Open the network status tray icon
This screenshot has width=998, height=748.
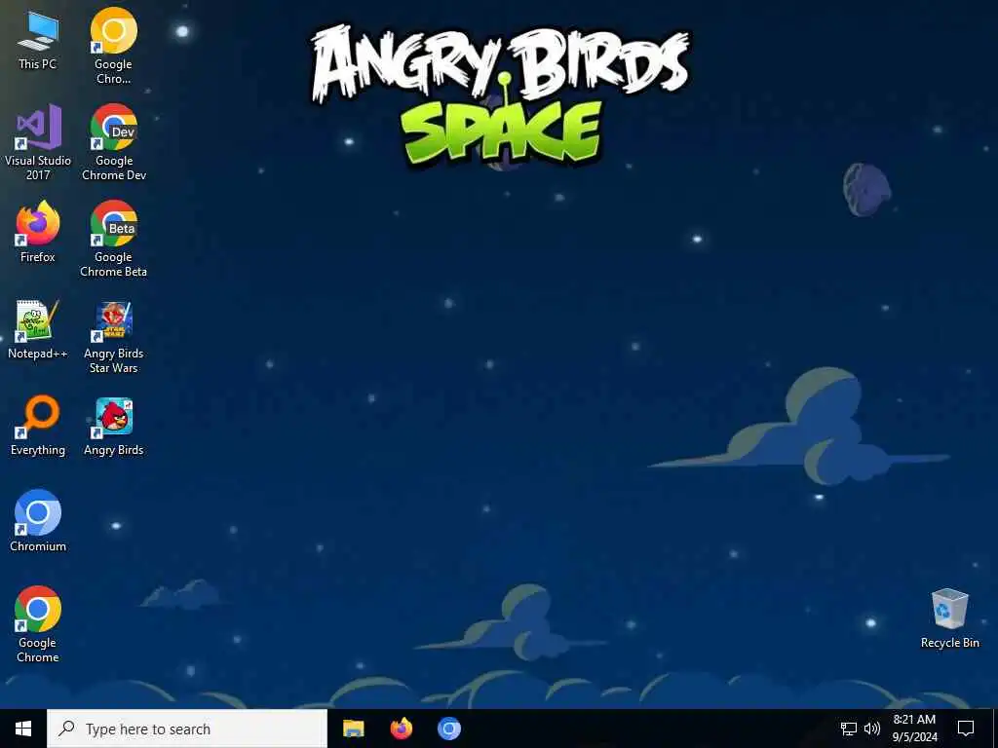click(849, 729)
